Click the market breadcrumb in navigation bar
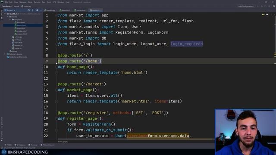Screen dimensions: 276x155 click(x=16, y=6)
